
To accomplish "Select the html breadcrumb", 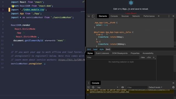I will [89, 50].
